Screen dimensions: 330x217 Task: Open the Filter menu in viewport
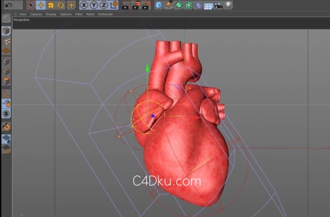[x=79, y=14]
